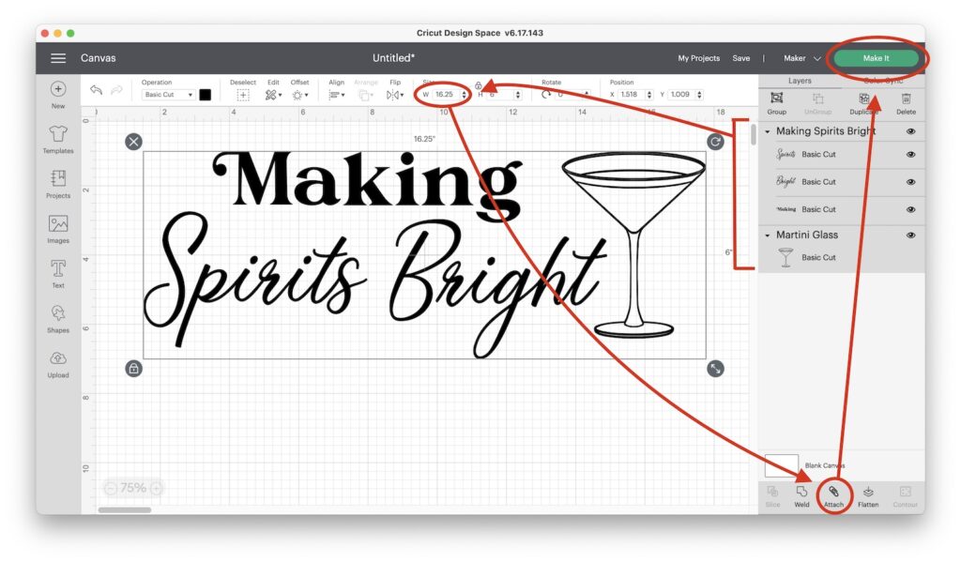Open the Operation Basic Cut dropdown

(x=168, y=95)
